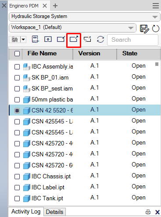The height and width of the screenshot is (217, 161).
Task: Click the box with exchange arrows icon
Action: (x=87, y=39)
